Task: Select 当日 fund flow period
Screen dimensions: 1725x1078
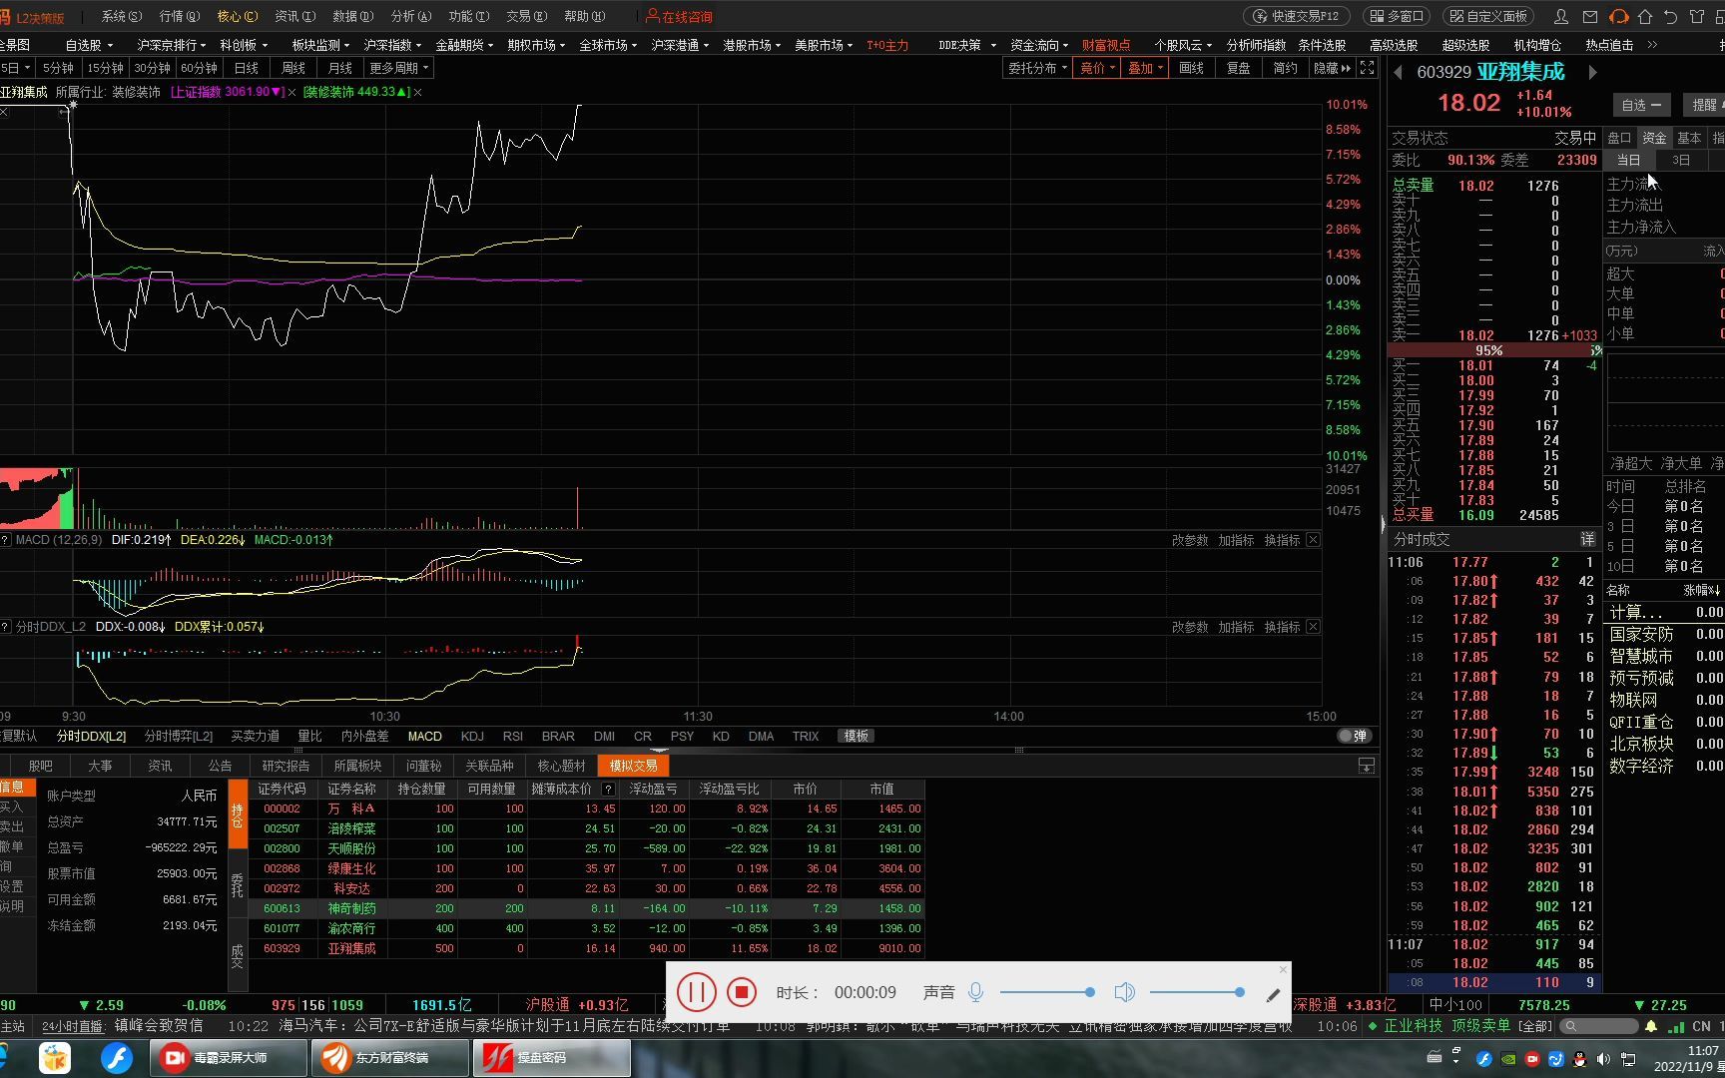Action: point(1628,160)
